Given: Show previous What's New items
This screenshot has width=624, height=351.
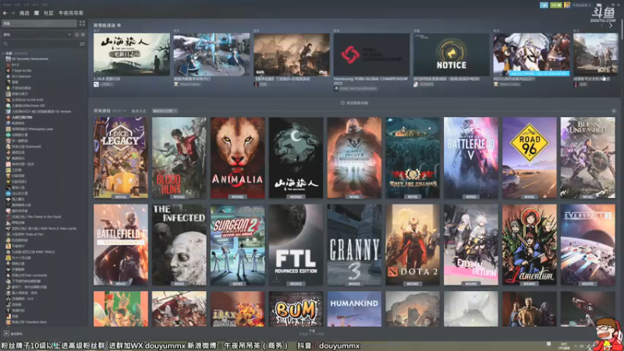Looking at the screenshot, I should [x=601, y=26].
